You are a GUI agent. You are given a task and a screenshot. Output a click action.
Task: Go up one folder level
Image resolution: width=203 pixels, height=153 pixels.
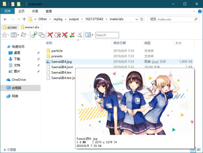point(24,19)
